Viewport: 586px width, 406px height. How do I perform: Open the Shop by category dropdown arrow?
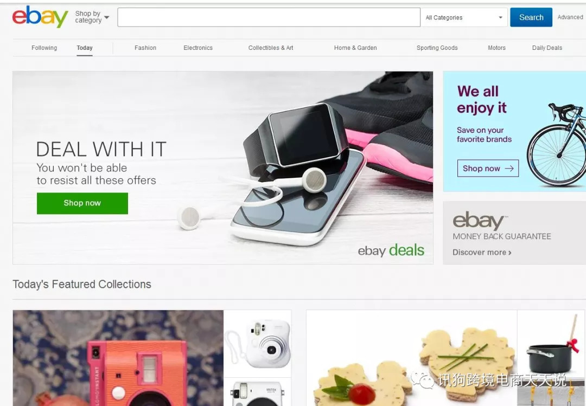tap(106, 17)
